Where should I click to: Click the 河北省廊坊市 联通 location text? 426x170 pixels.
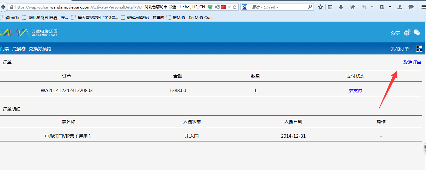(160, 7)
